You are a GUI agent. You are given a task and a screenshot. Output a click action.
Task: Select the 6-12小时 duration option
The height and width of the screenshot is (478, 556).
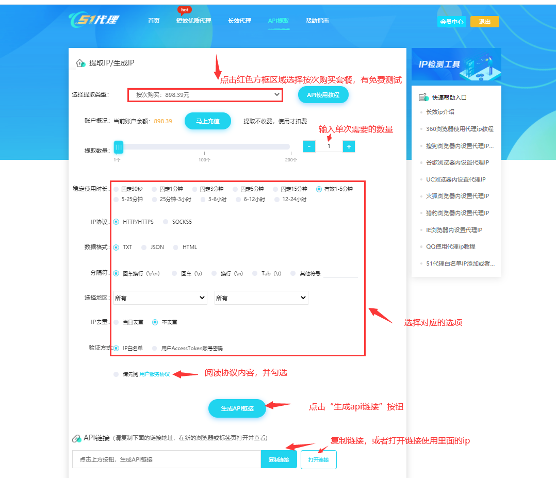click(238, 200)
